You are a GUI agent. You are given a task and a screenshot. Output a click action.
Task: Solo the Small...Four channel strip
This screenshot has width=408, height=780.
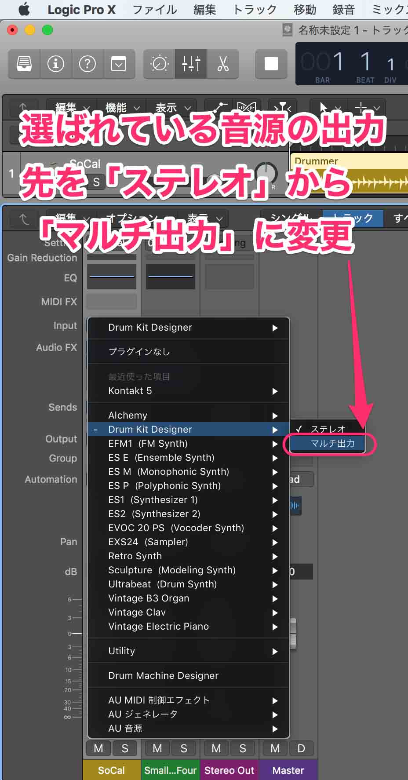click(x=184, y=748)
